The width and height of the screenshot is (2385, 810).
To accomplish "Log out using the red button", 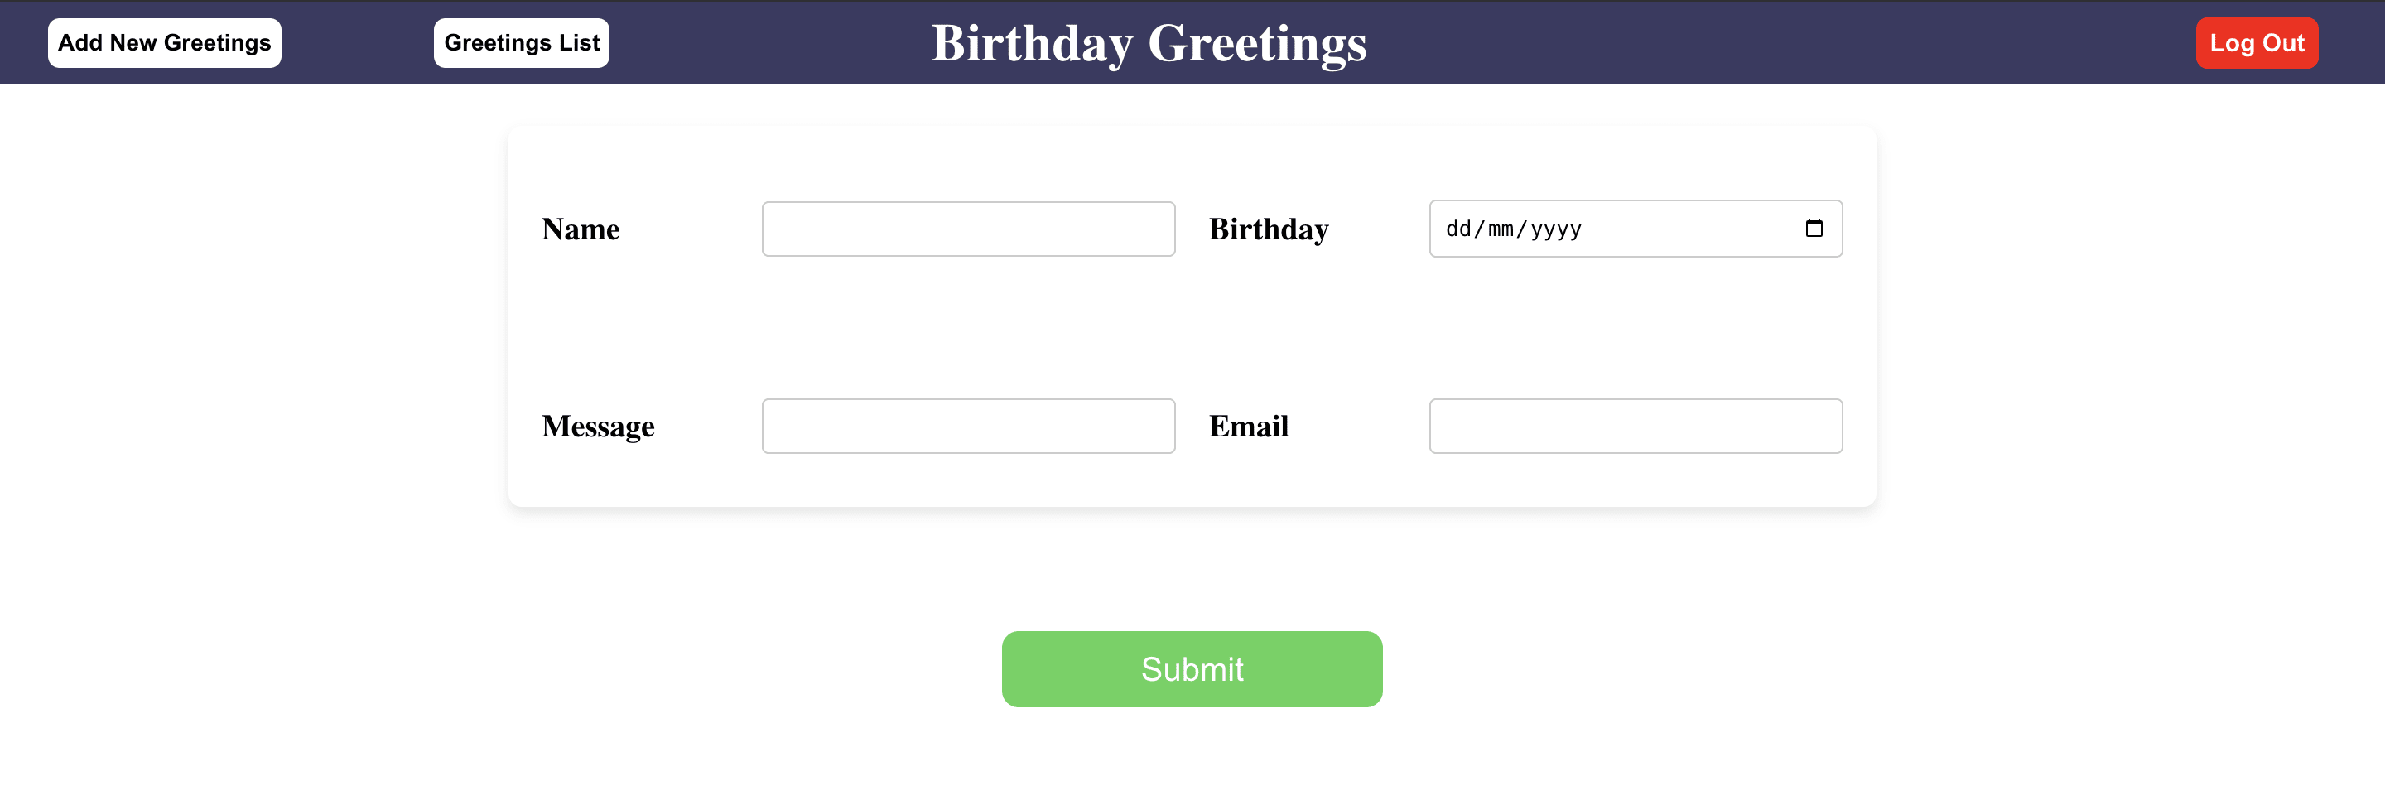I will pos(2257,44).
